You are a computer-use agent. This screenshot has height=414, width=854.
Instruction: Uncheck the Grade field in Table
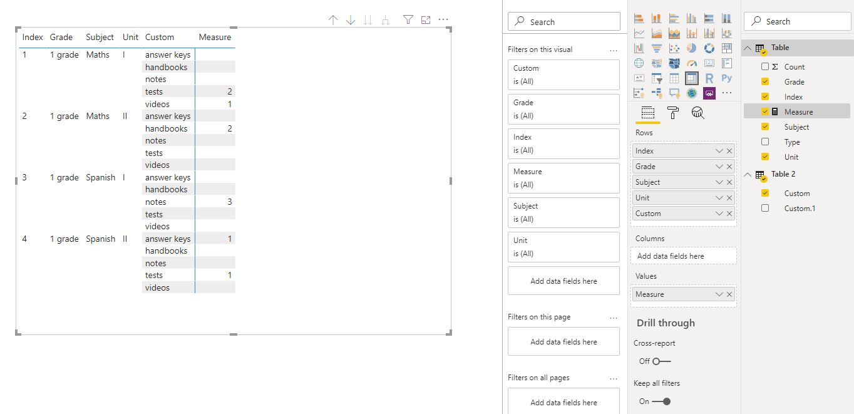pos(765,81)
